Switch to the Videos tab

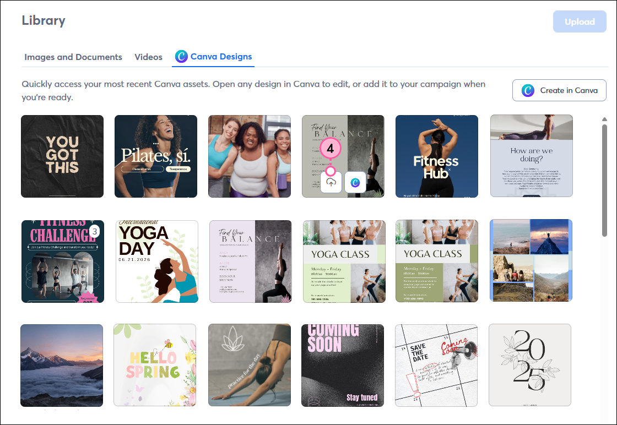click(x=148, y=57)
